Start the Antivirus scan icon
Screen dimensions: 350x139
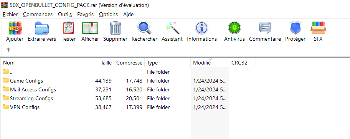tap(234, 28)
